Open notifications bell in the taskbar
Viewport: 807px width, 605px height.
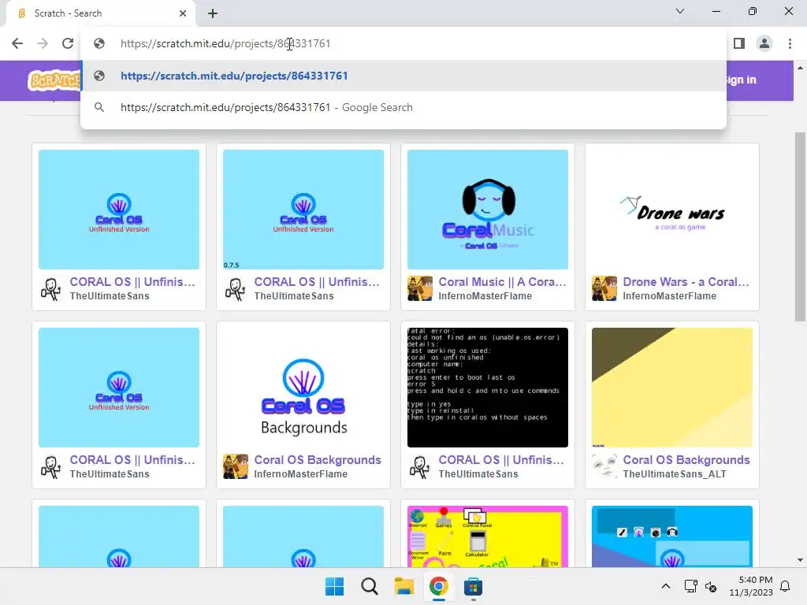[x=786, y=586]
